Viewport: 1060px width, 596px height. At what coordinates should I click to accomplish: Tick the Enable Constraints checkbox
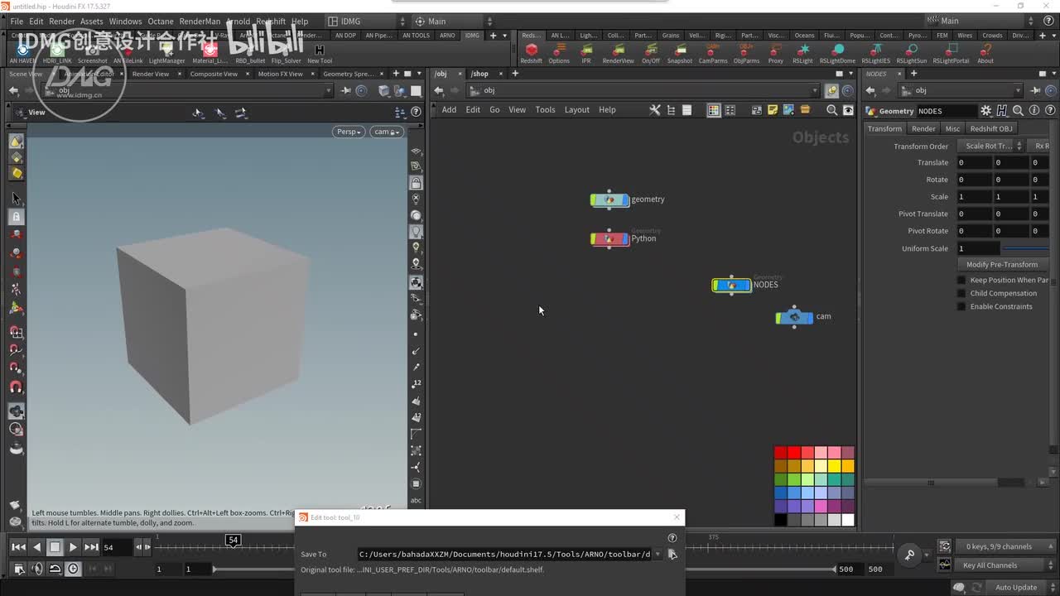[961, 306]
